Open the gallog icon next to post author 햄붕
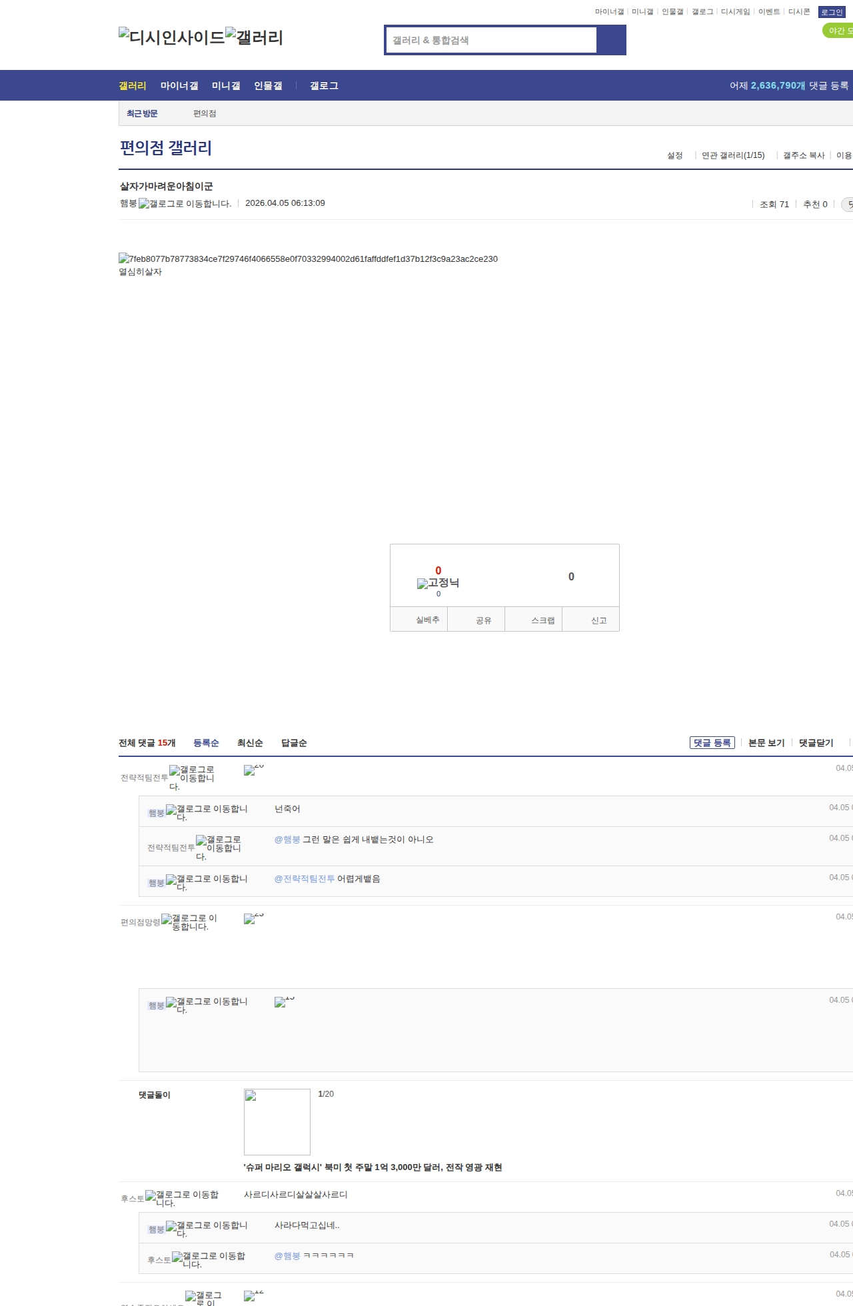This screenshot has width=853, height=1306. point(185,204)
